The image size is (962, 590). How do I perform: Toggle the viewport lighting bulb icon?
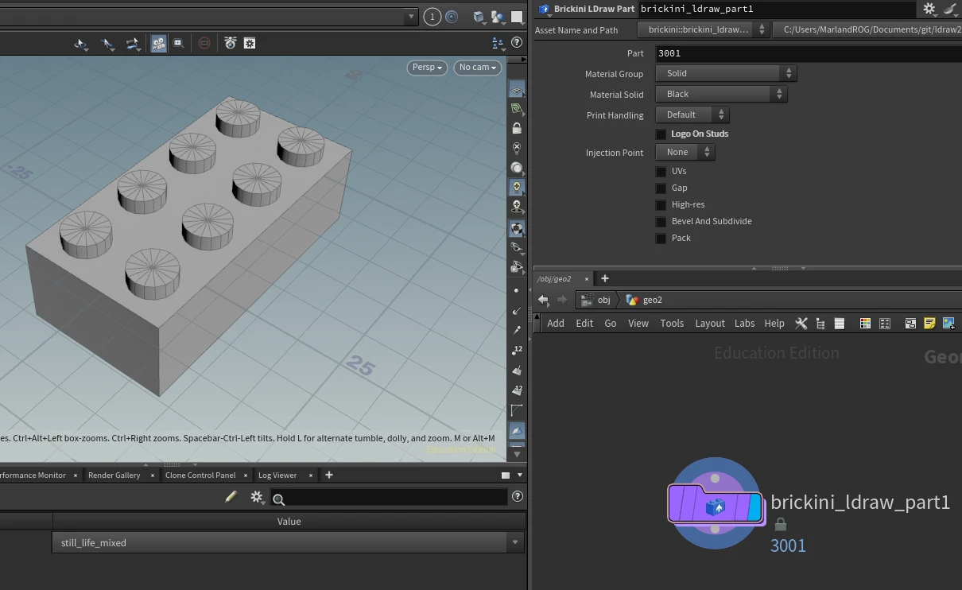517,187
